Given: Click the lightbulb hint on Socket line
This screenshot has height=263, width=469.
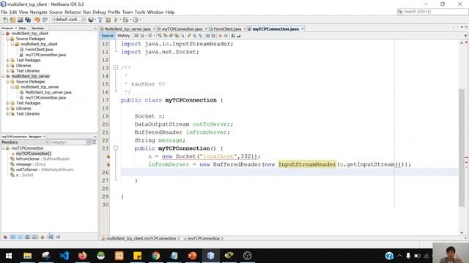Looking at the screenshot, I should point(108,156).
